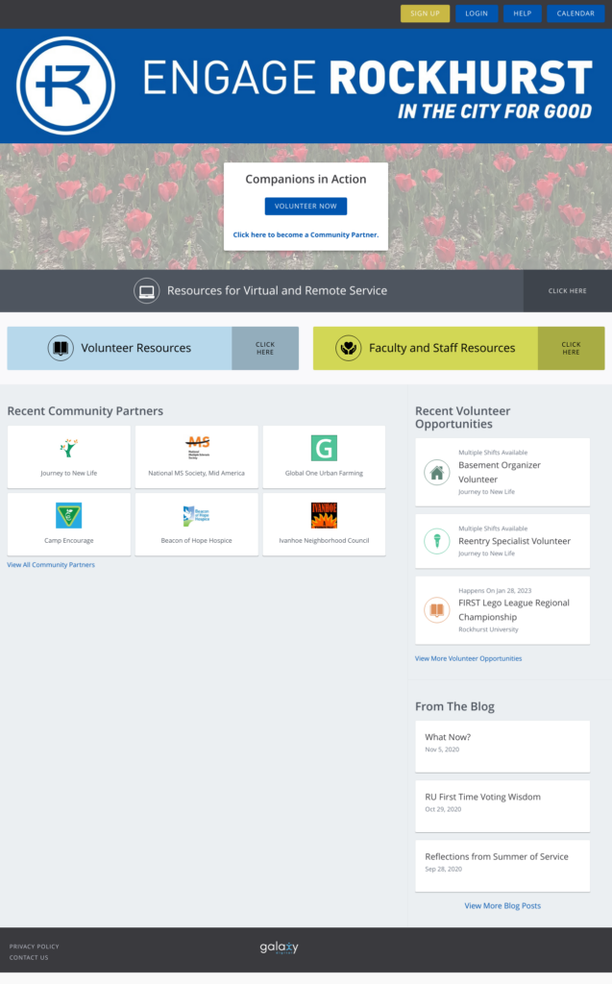Click the VOLUNTEER NOW button
The height and width of the screenshot is (984, 612).
click(x=306, y=206)
